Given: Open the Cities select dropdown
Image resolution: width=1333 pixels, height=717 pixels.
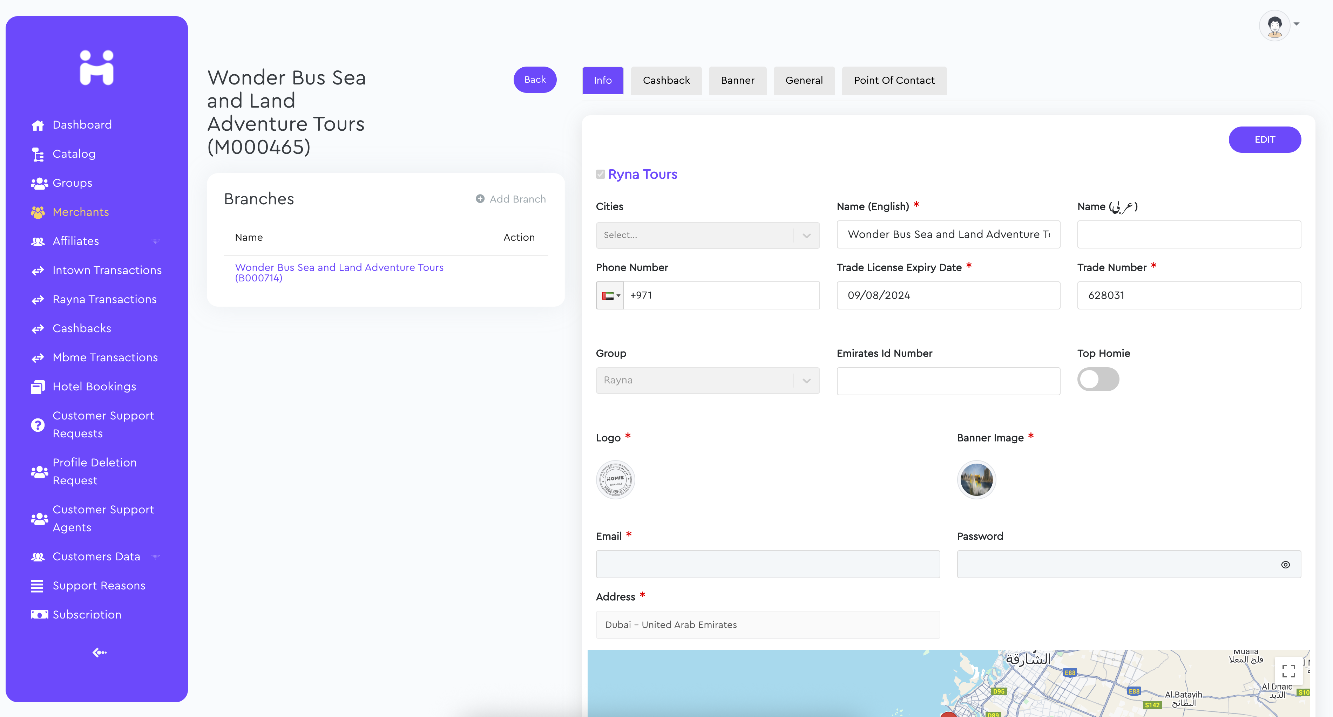Looking at the screenshot, I should click(707, 235).
